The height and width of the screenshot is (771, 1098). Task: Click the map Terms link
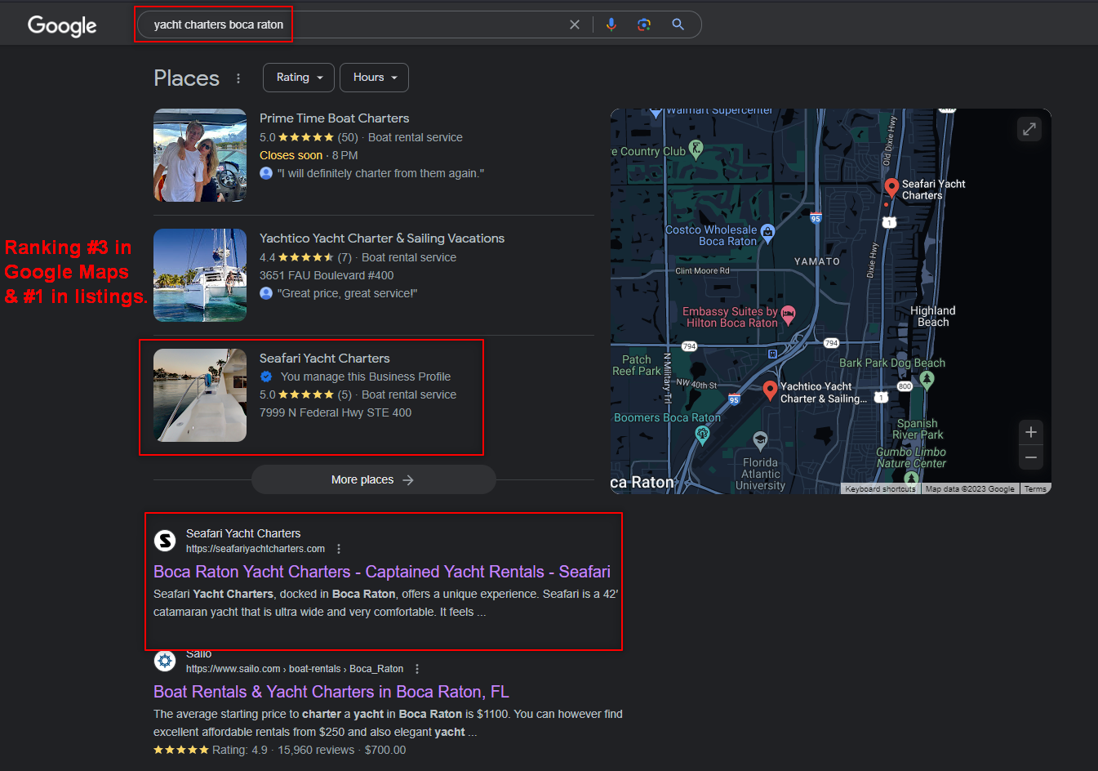click(1035, 488)
